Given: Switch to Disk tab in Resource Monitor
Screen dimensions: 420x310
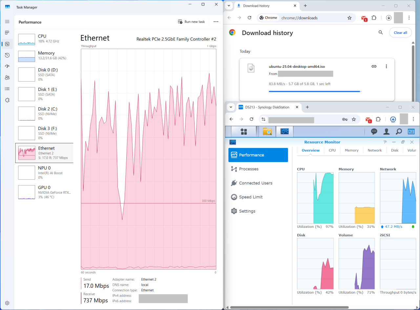Looking at the screenshot, I should (395, 150).
